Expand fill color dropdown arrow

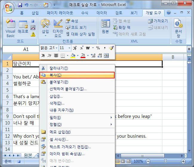[x=78, y=56]
